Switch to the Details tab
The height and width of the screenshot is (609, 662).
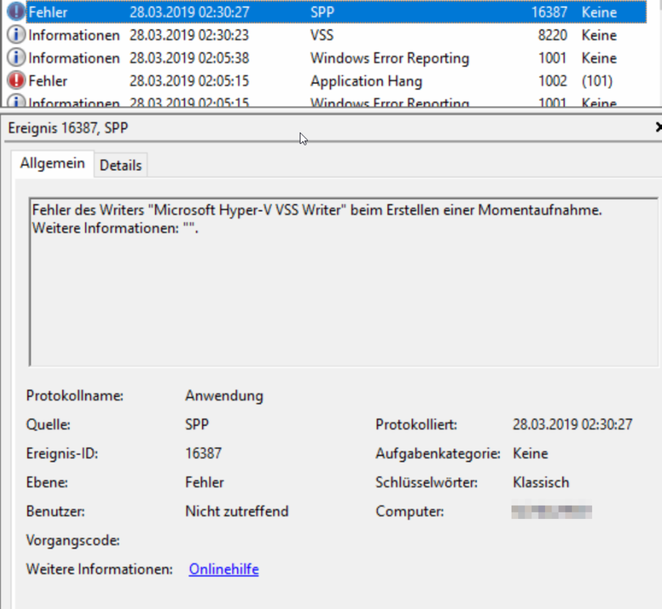(120, 165)
